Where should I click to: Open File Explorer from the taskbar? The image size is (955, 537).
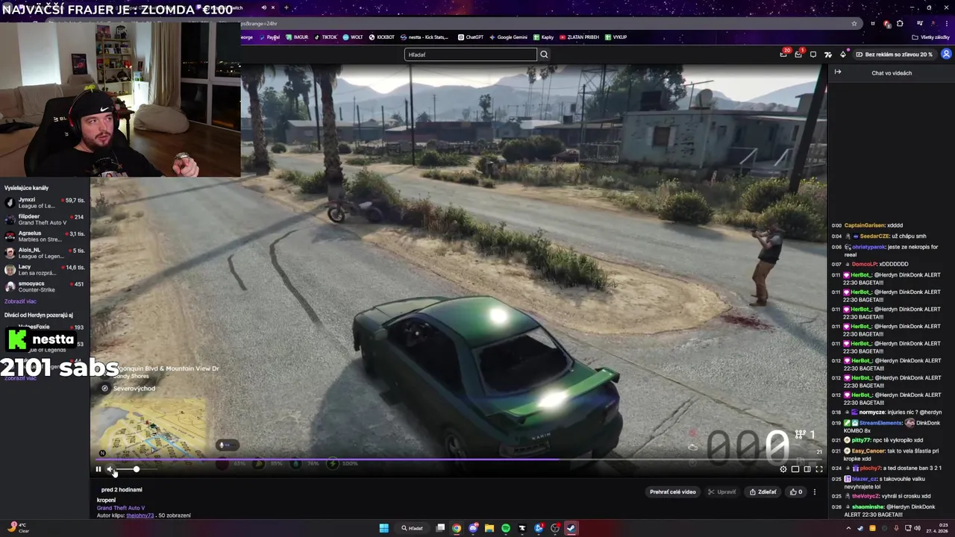point(489,528)
